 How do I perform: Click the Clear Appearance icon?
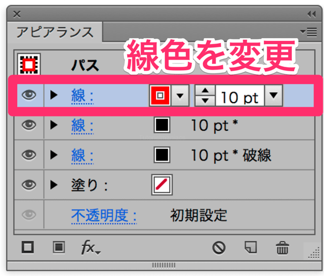pos(219,247)
